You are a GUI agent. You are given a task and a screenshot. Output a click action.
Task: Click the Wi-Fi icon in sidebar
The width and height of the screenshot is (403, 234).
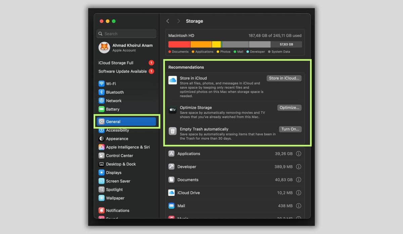101,84
